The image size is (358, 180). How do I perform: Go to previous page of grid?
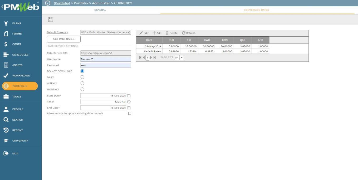[144, 58]
